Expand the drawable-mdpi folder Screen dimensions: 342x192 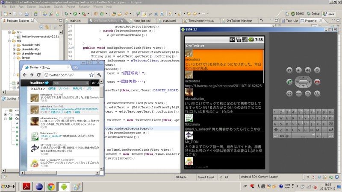click(x=14, y=54)
